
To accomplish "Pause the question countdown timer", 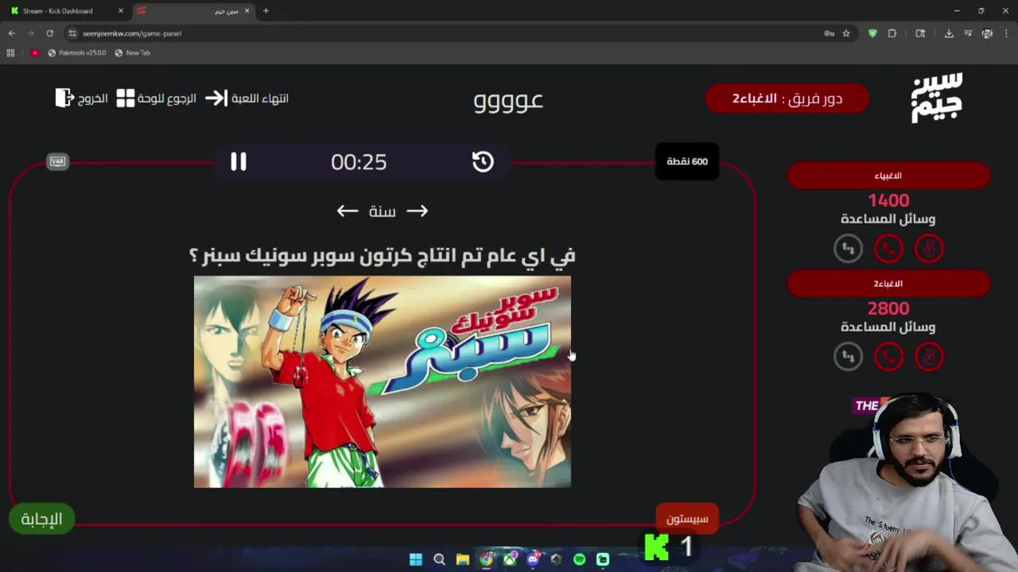I will [239, 162].
